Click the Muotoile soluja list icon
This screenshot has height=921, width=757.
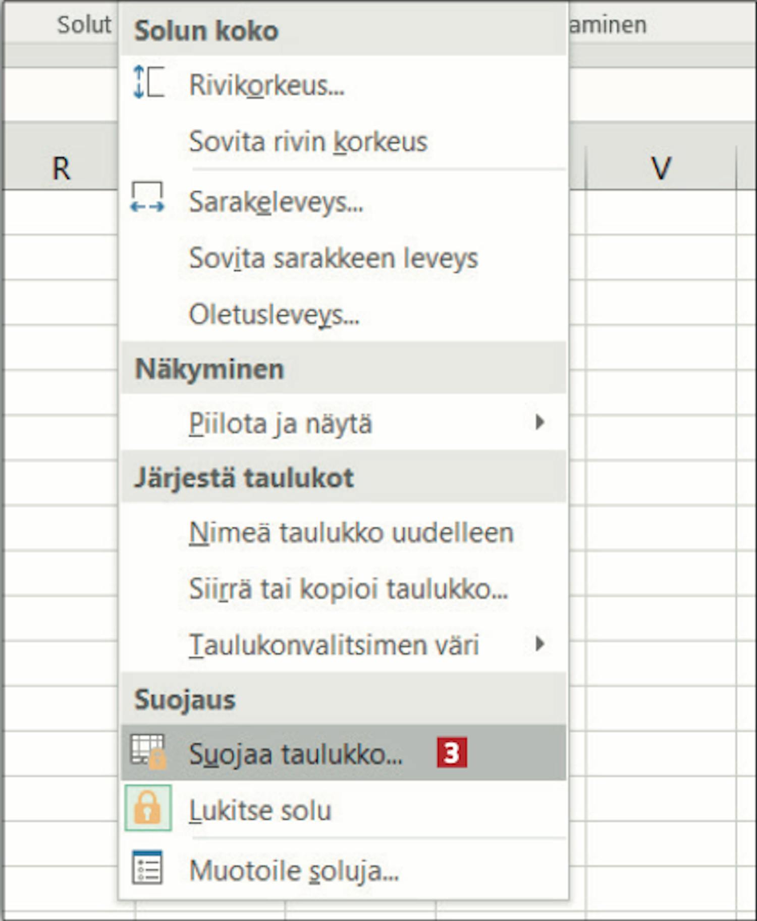click(147, 867)
